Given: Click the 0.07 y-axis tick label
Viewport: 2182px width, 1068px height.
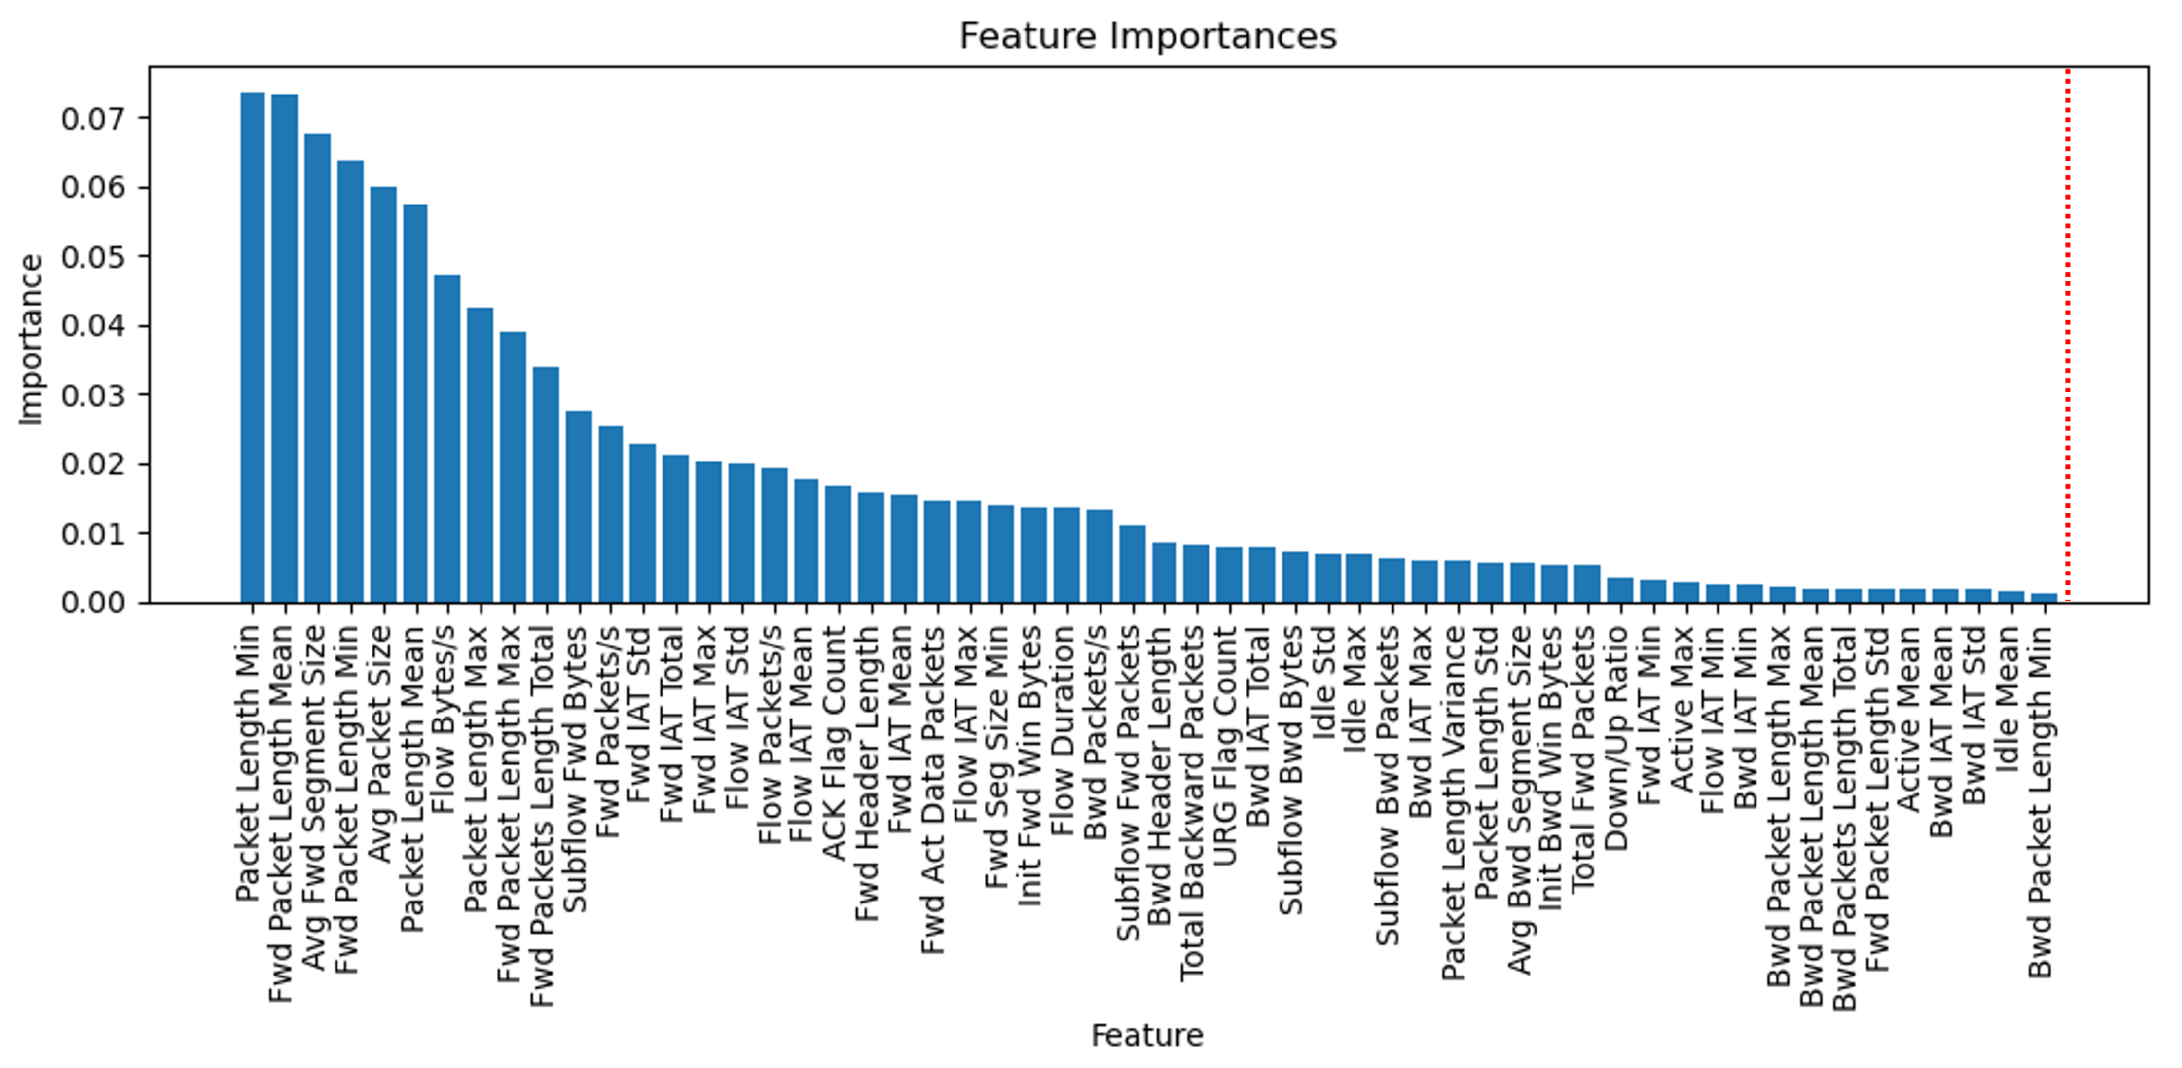Looking at the screenshot, I should coord(92,119).
